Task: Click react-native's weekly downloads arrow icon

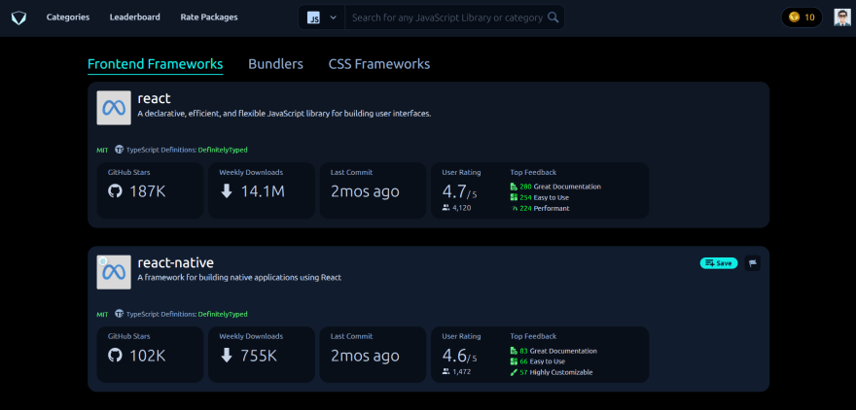Action: 227,356
